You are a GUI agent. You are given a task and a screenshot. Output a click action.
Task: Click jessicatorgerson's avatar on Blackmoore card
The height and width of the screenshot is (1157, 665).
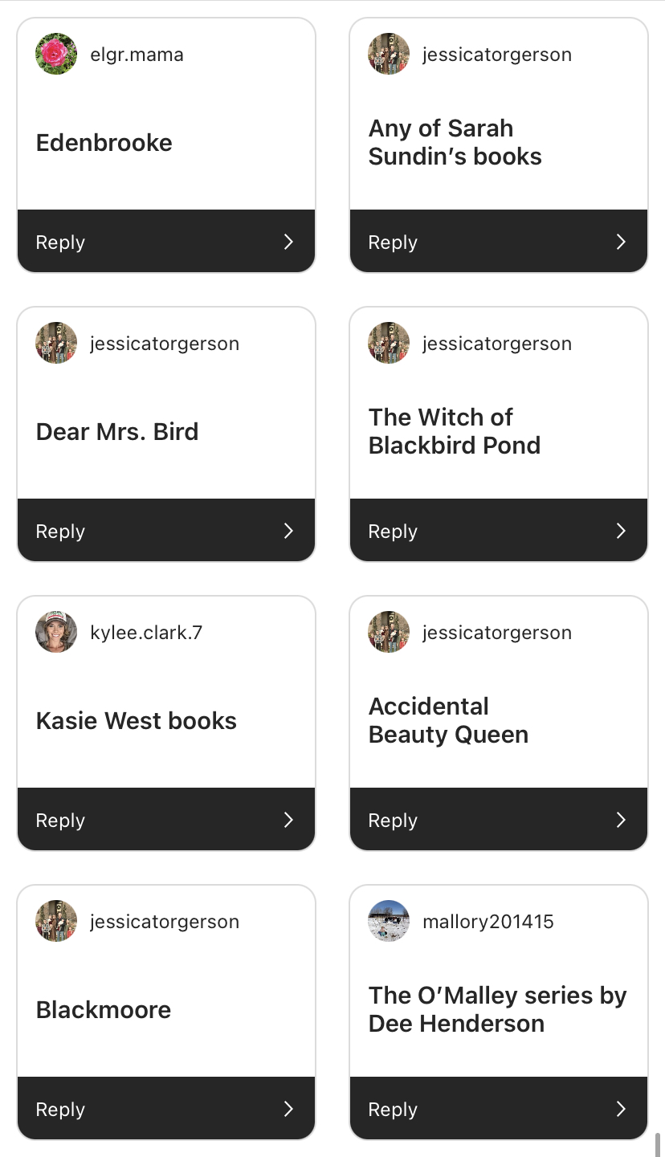point(56,921)
